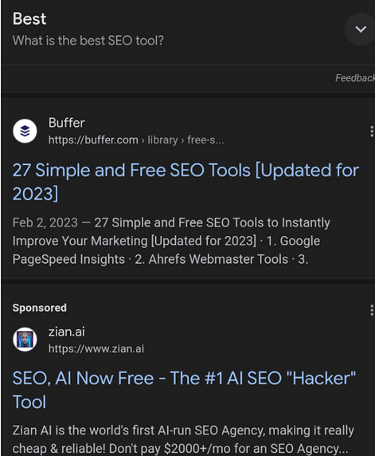Viewport: 375px width, 456px height.
Task: Open the AI SEO "Hacker" Tool ad link
Action: coord(184,390)
